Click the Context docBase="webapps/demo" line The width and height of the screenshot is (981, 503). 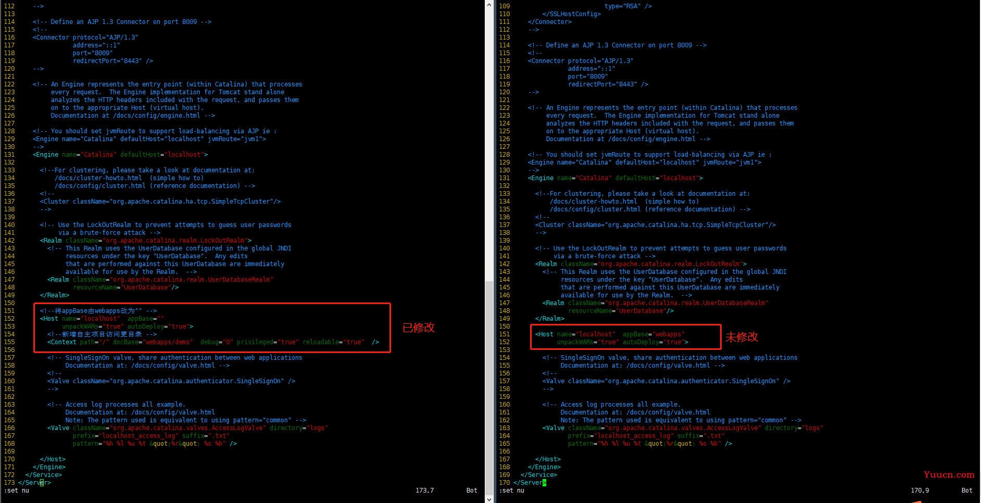pyautogui.click(x=213, y=342)
